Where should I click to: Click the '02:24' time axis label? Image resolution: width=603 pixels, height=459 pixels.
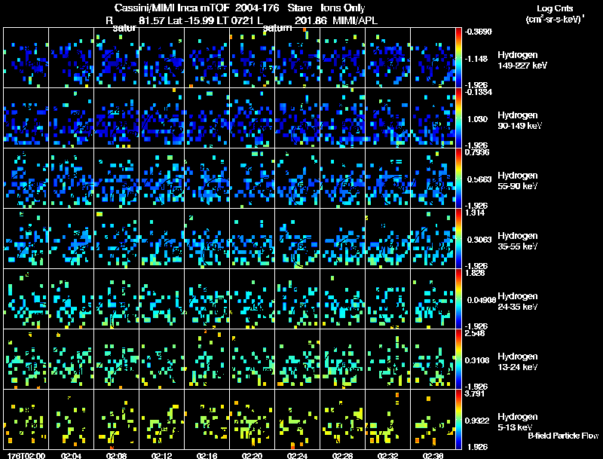click(x=297, y=455)
